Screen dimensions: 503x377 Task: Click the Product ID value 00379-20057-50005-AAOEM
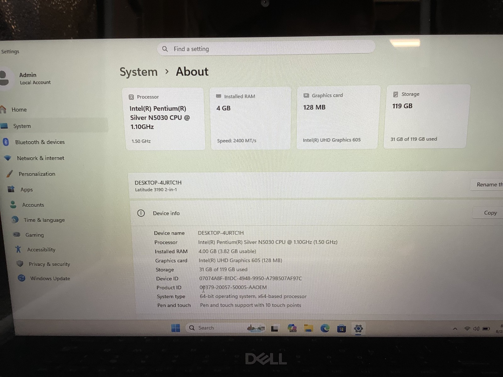click(233, 287)
